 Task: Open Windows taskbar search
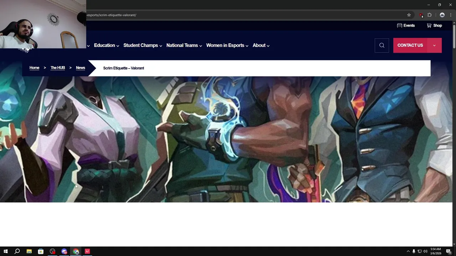click(x=17, y=251)
